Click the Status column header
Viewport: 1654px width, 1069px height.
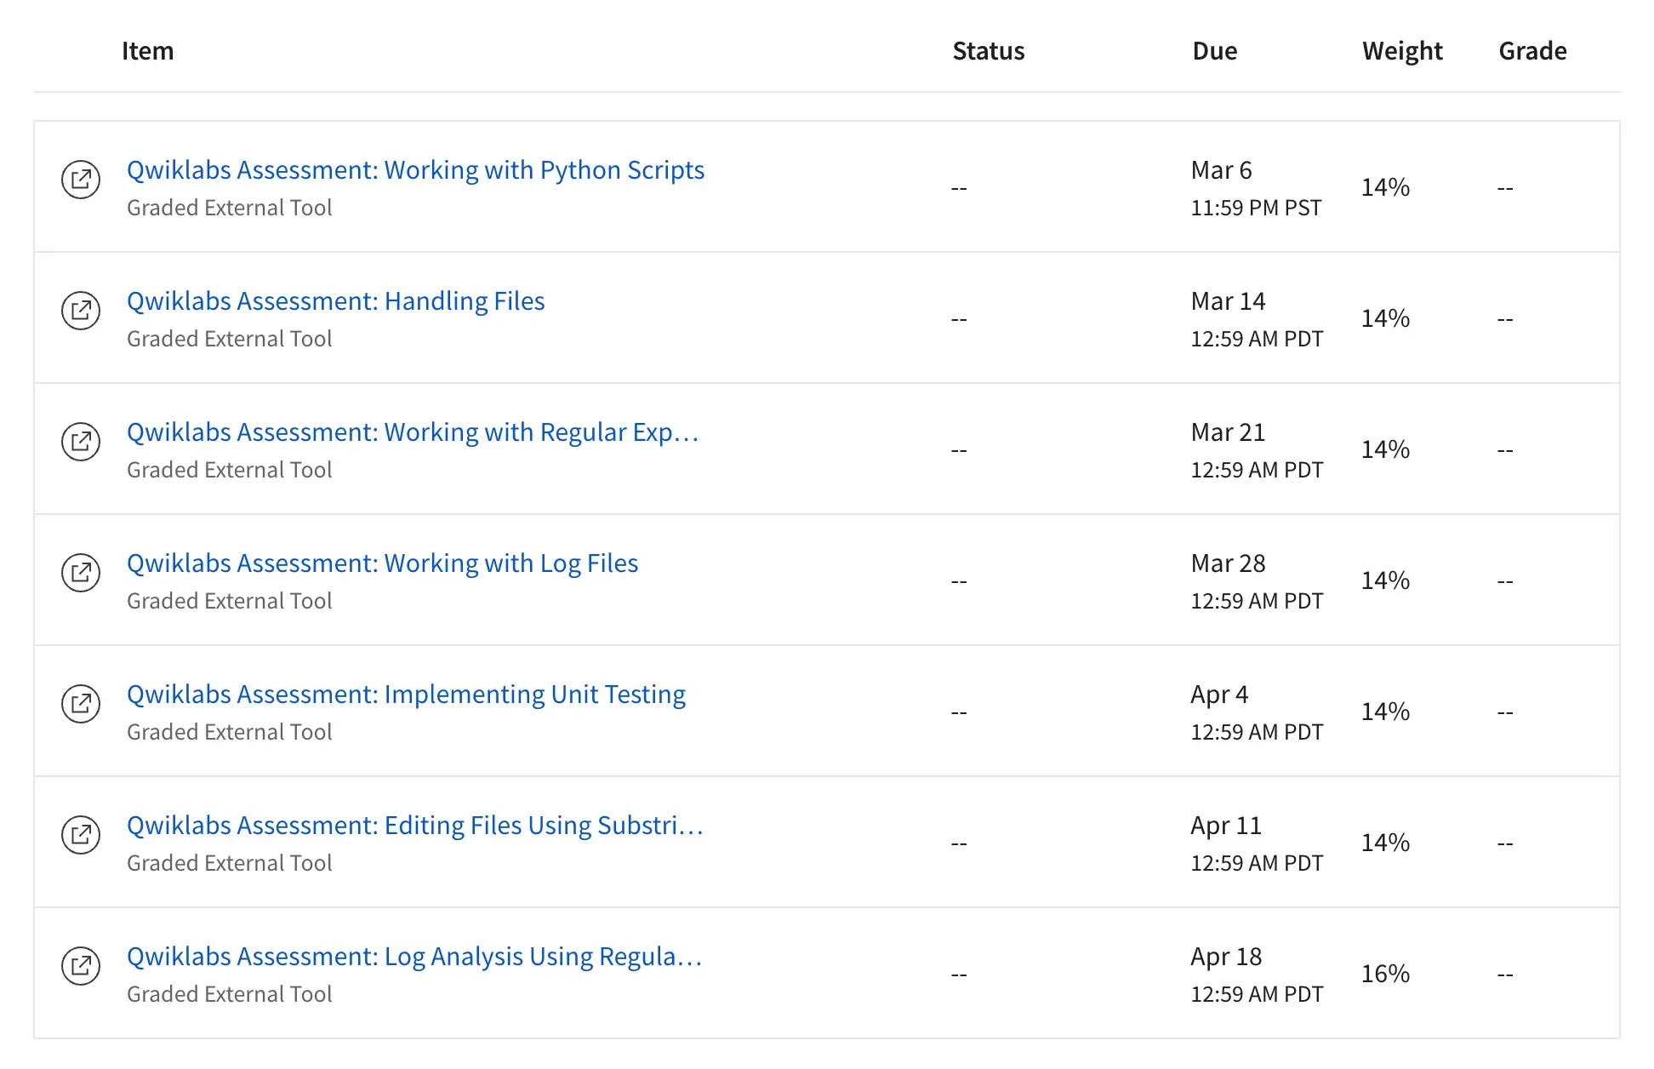988,51
